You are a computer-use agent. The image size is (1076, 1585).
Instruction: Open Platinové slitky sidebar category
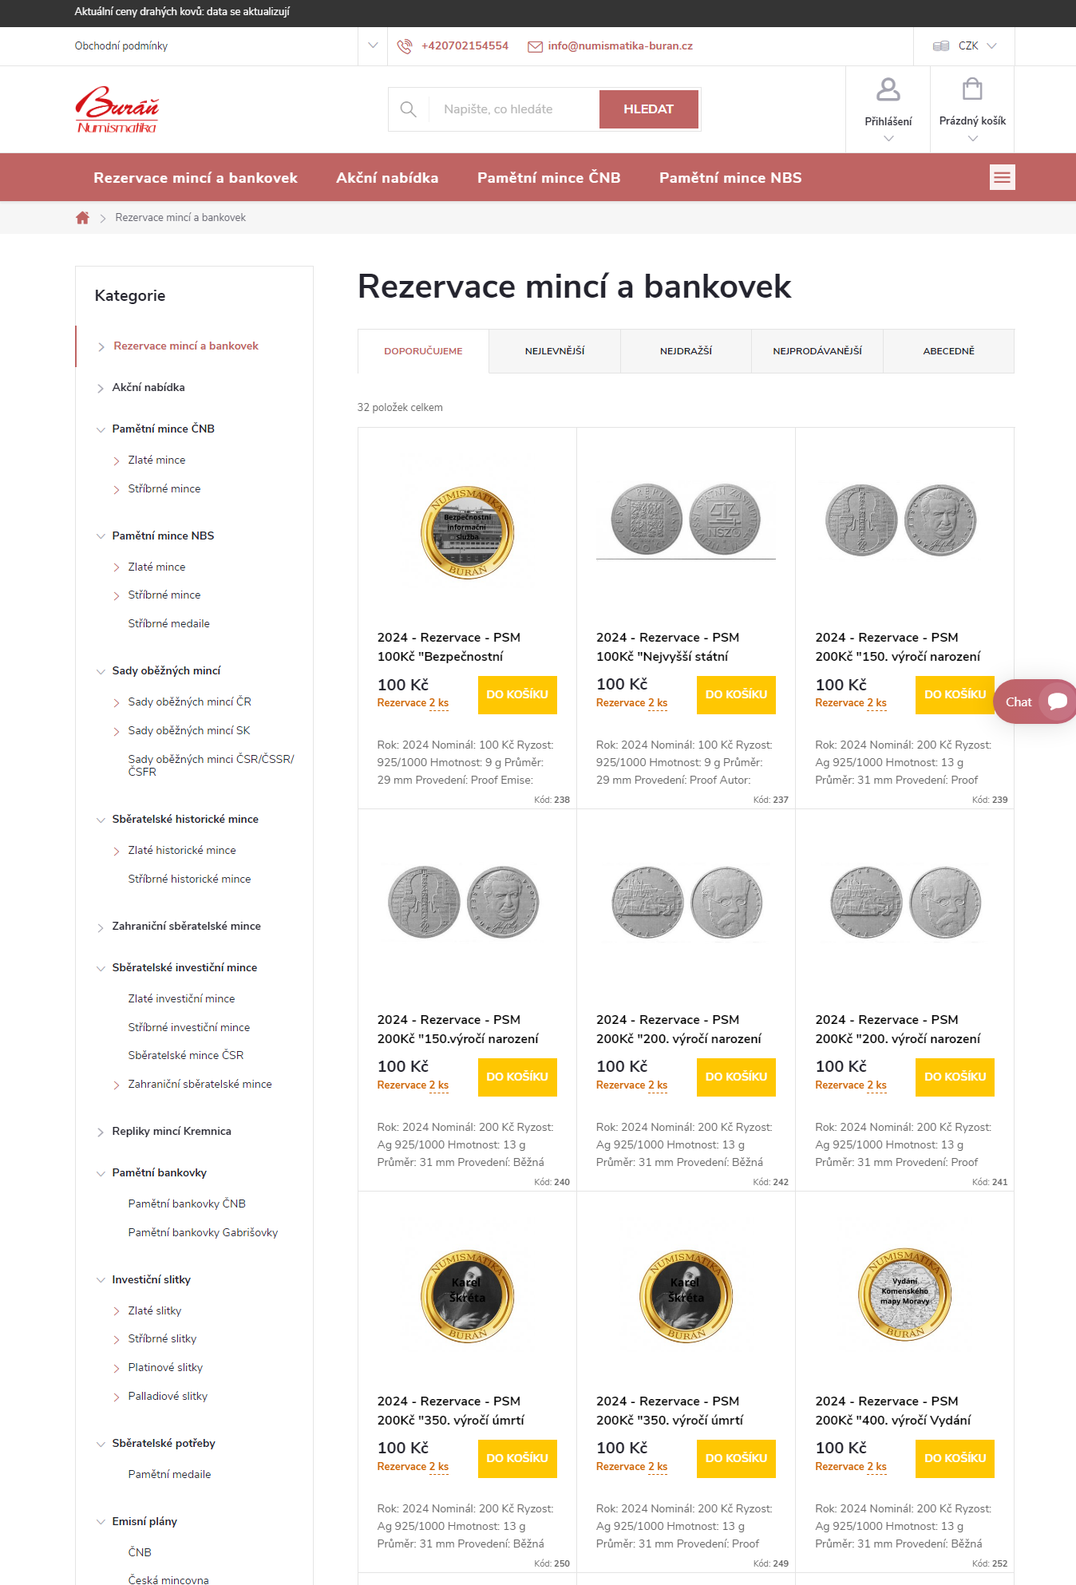(x=165, y=1367)
